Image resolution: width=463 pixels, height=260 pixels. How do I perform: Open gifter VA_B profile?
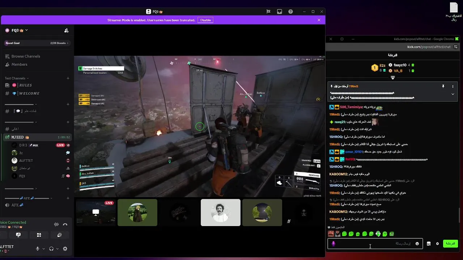[398, 71]
